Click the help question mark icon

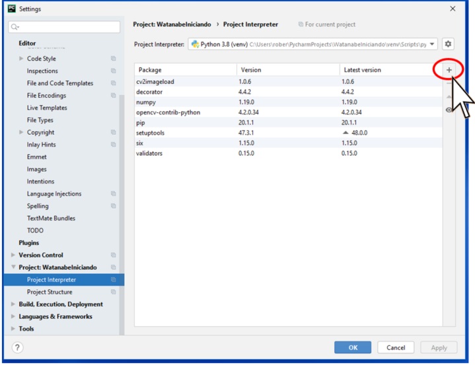pyautogui.click(x=18, y=347)
